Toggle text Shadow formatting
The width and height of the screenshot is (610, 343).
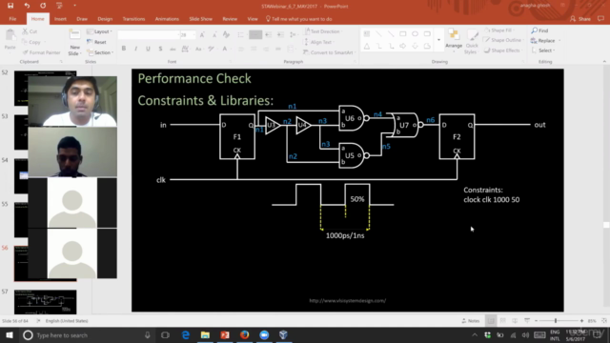(160, 49)
